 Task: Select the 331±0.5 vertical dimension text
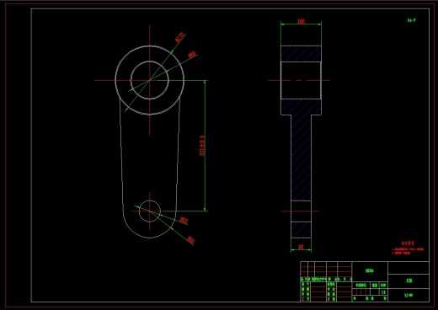202,146
